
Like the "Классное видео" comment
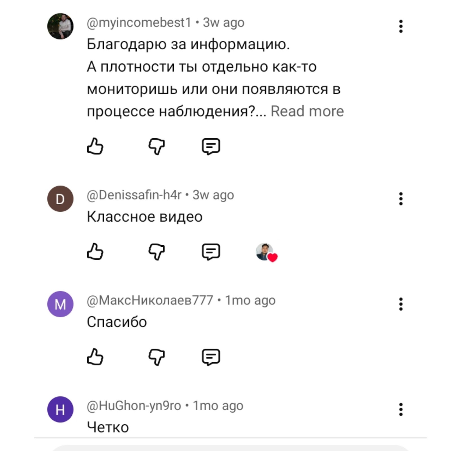click(96, 252)
